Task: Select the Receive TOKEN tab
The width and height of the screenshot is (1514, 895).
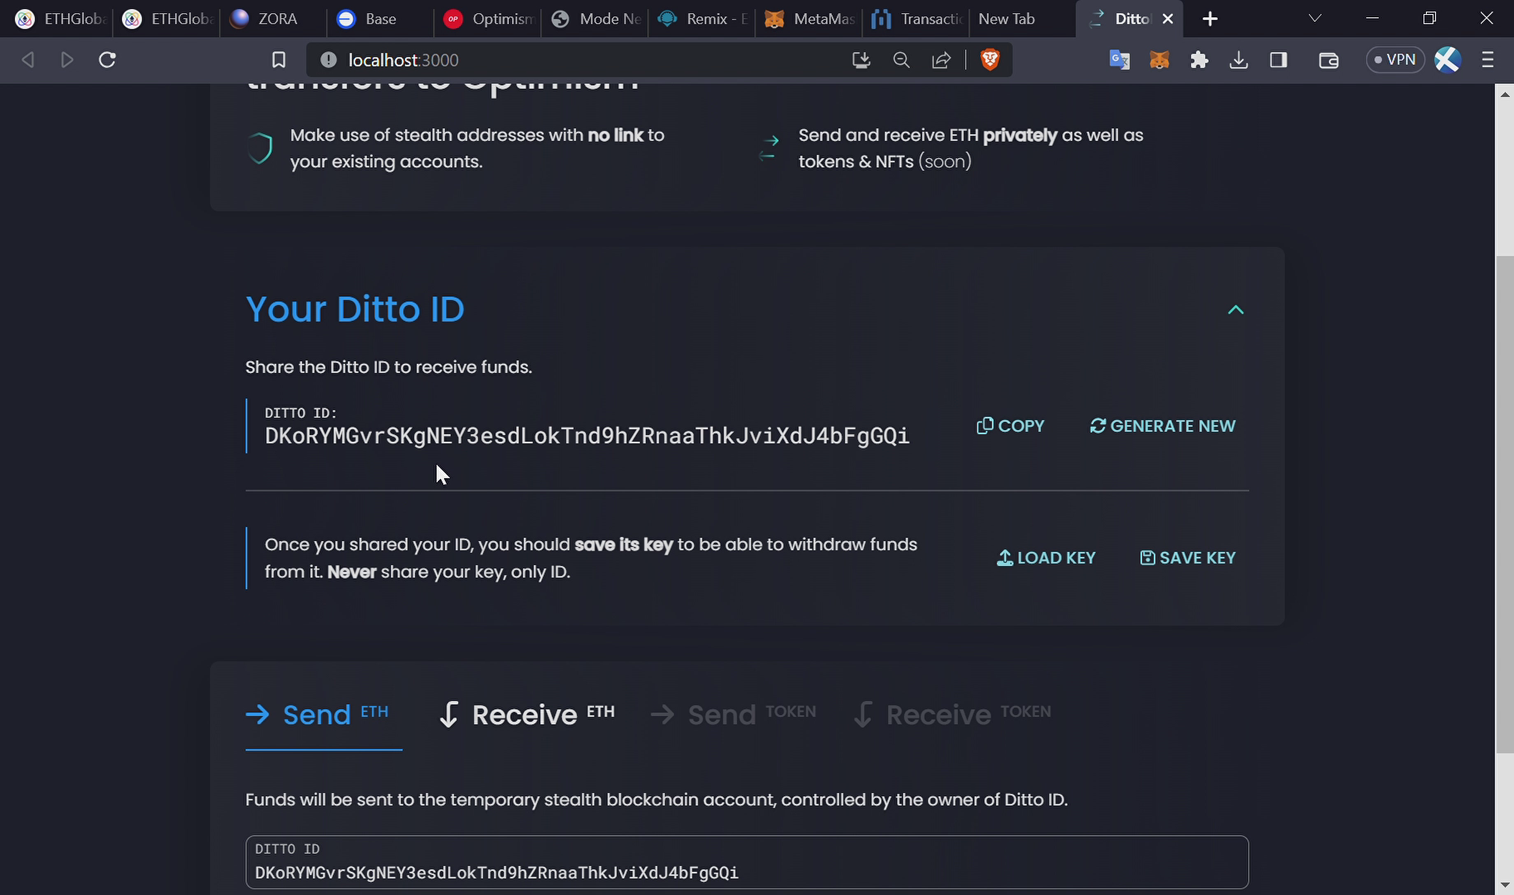Action: tap(953, 714)
